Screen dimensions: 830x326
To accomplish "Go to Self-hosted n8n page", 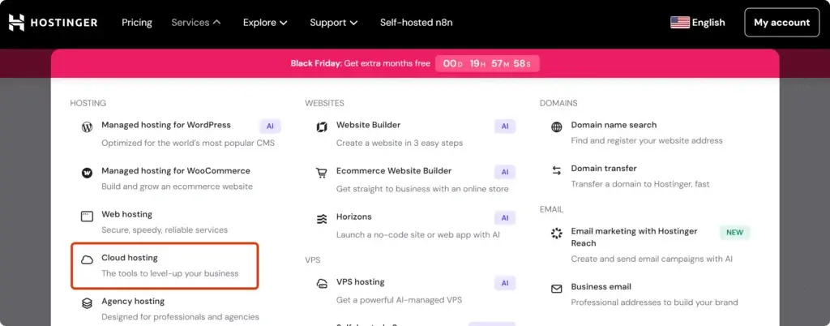I will [x=416, y=23].
